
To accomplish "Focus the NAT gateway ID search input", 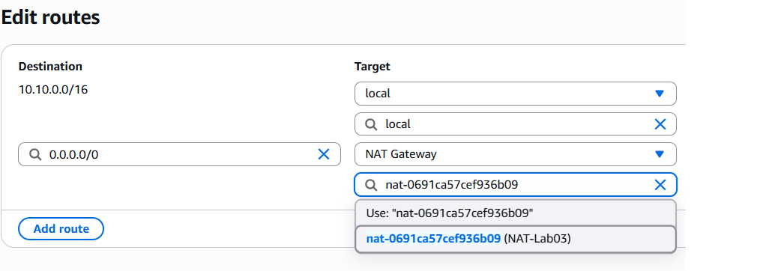I will click(516, 185).
